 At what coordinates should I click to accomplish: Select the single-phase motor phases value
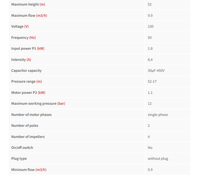[x=158, y=115]
